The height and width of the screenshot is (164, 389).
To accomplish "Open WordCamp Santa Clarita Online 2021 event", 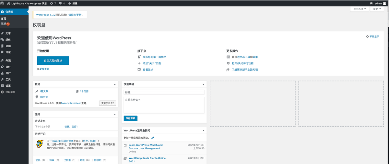I will tap(147, 159).
